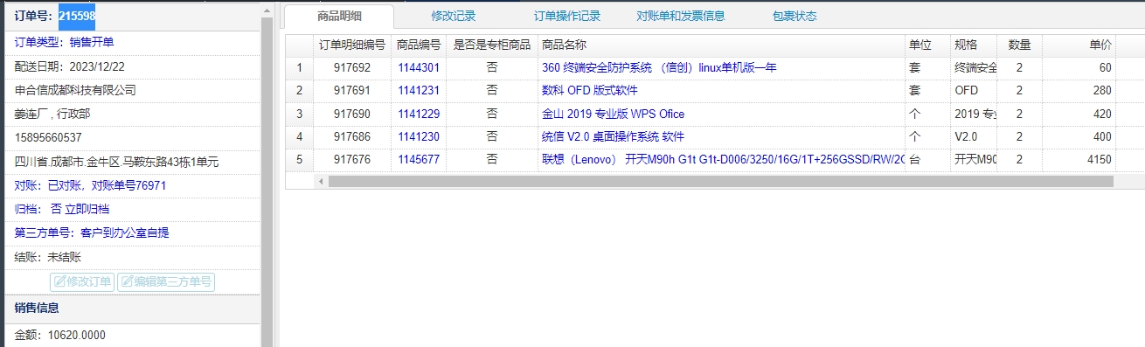The height and width of the screenshot is (347, 1145).
Task: Click order detail number 917691 cell
Action: (x=352, y=90)
